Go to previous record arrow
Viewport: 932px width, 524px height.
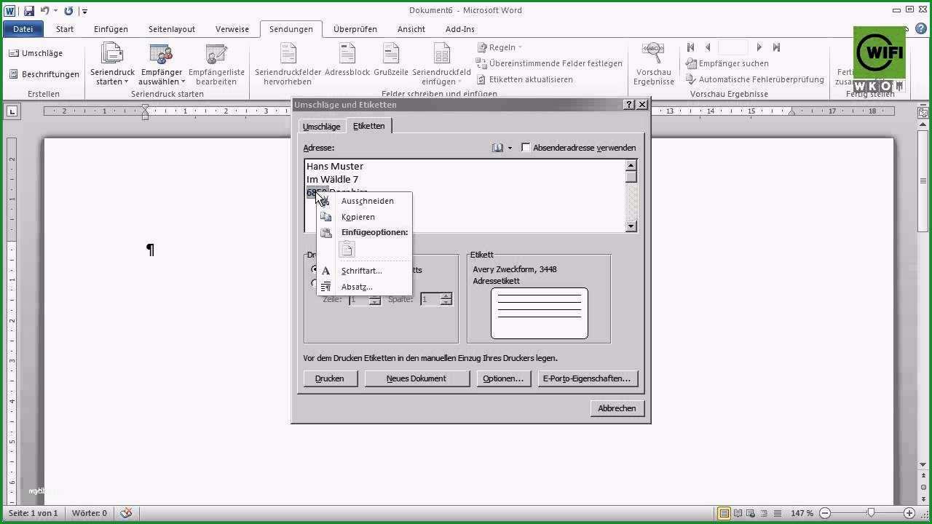[708, 47]
